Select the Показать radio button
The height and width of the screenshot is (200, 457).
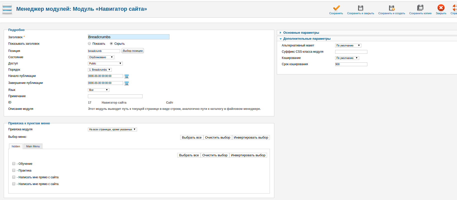(89, 43)
